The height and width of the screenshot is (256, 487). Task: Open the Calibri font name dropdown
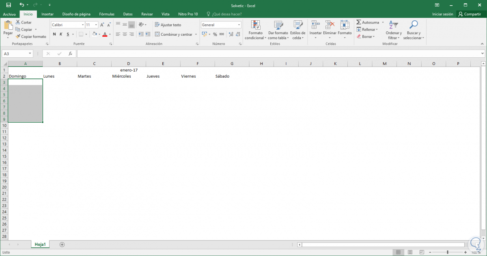(83, 25)
